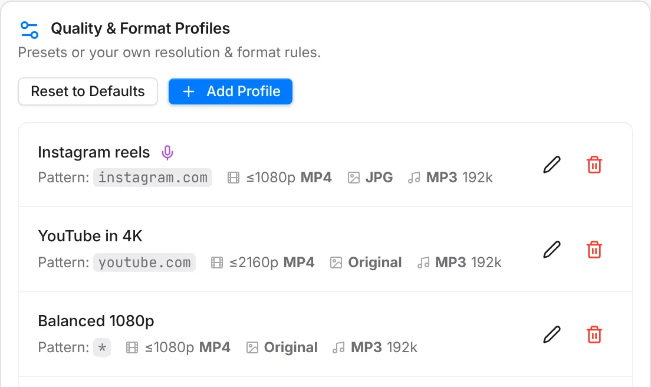The height and width of the screenshot is (387, 651).
Task: Select the Balanced 1080p profile title
Action: (x=96, y=321)
